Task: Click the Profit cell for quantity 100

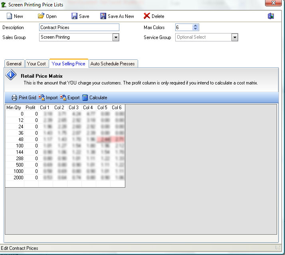Action: [31, 146]
